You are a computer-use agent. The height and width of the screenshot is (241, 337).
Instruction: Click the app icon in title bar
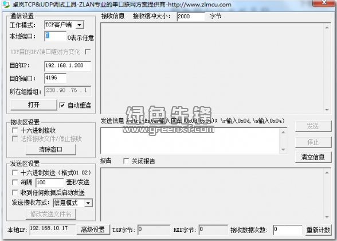click(6, 4)
